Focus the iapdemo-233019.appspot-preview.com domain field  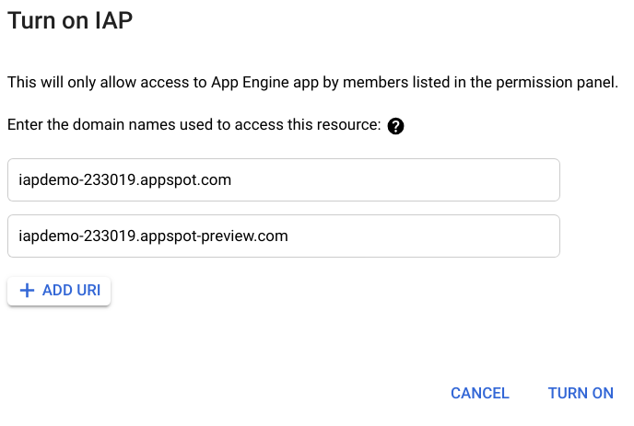(283, 236)
